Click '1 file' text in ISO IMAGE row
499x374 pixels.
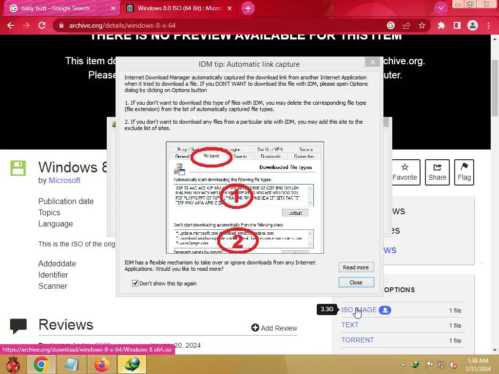(455, 310)
